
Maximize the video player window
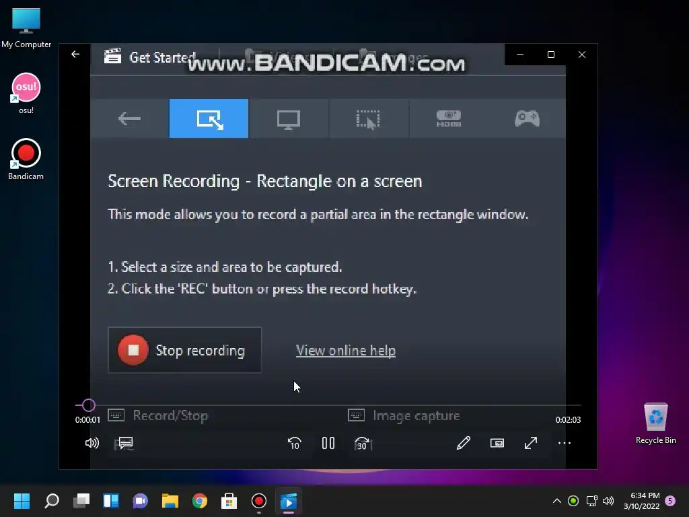pos(551,55)
